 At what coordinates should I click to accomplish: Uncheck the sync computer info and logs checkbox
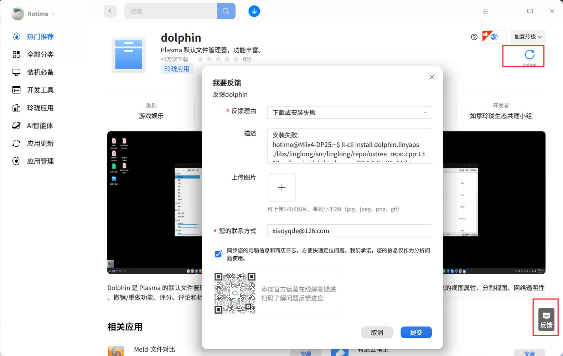[x=218, y=254]
